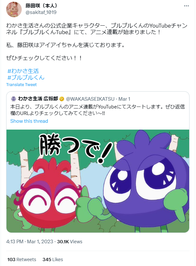Open the #ブルブルくん hashtag
The width and height of the screenshot is (196, 266).
(26, 78)
